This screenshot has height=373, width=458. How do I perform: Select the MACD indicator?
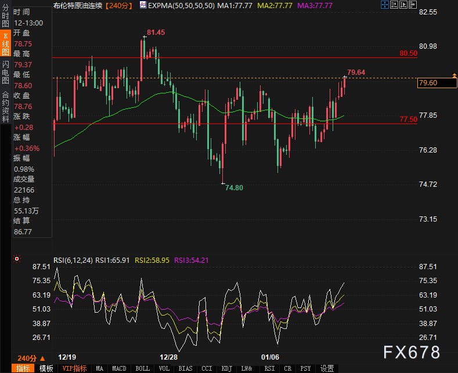coord(119,368)
